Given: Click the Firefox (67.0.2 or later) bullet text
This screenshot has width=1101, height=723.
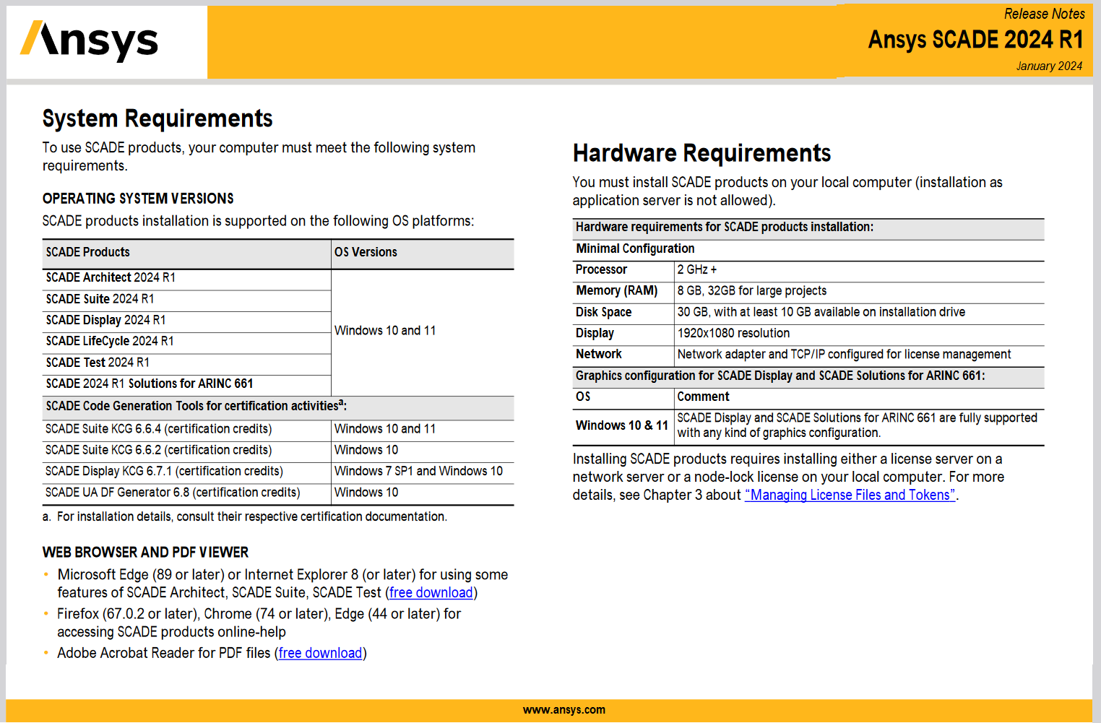Looking at the screenshot, I should coord(259,623).
